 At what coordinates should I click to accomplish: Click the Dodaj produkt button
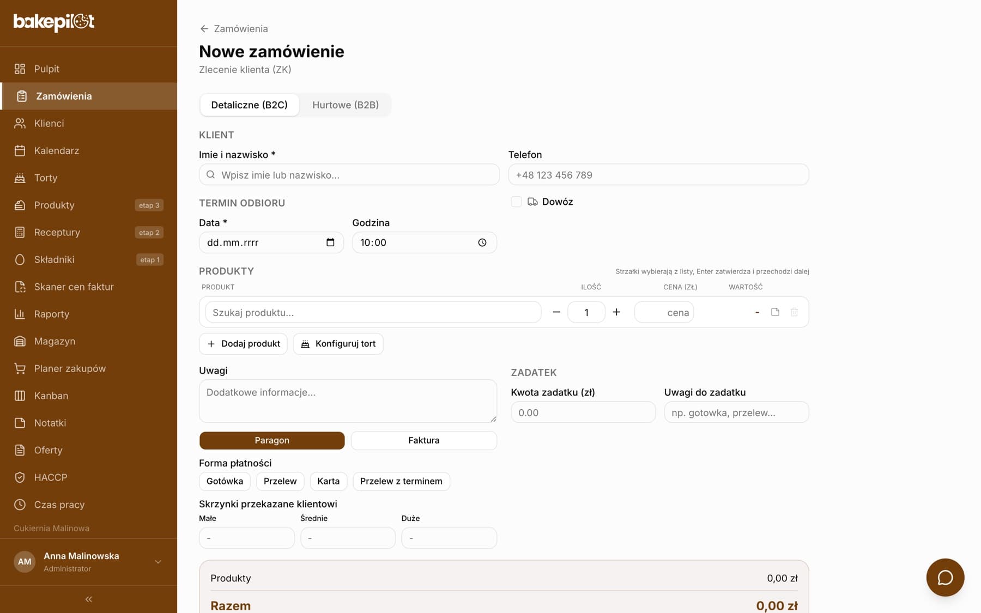243,344
